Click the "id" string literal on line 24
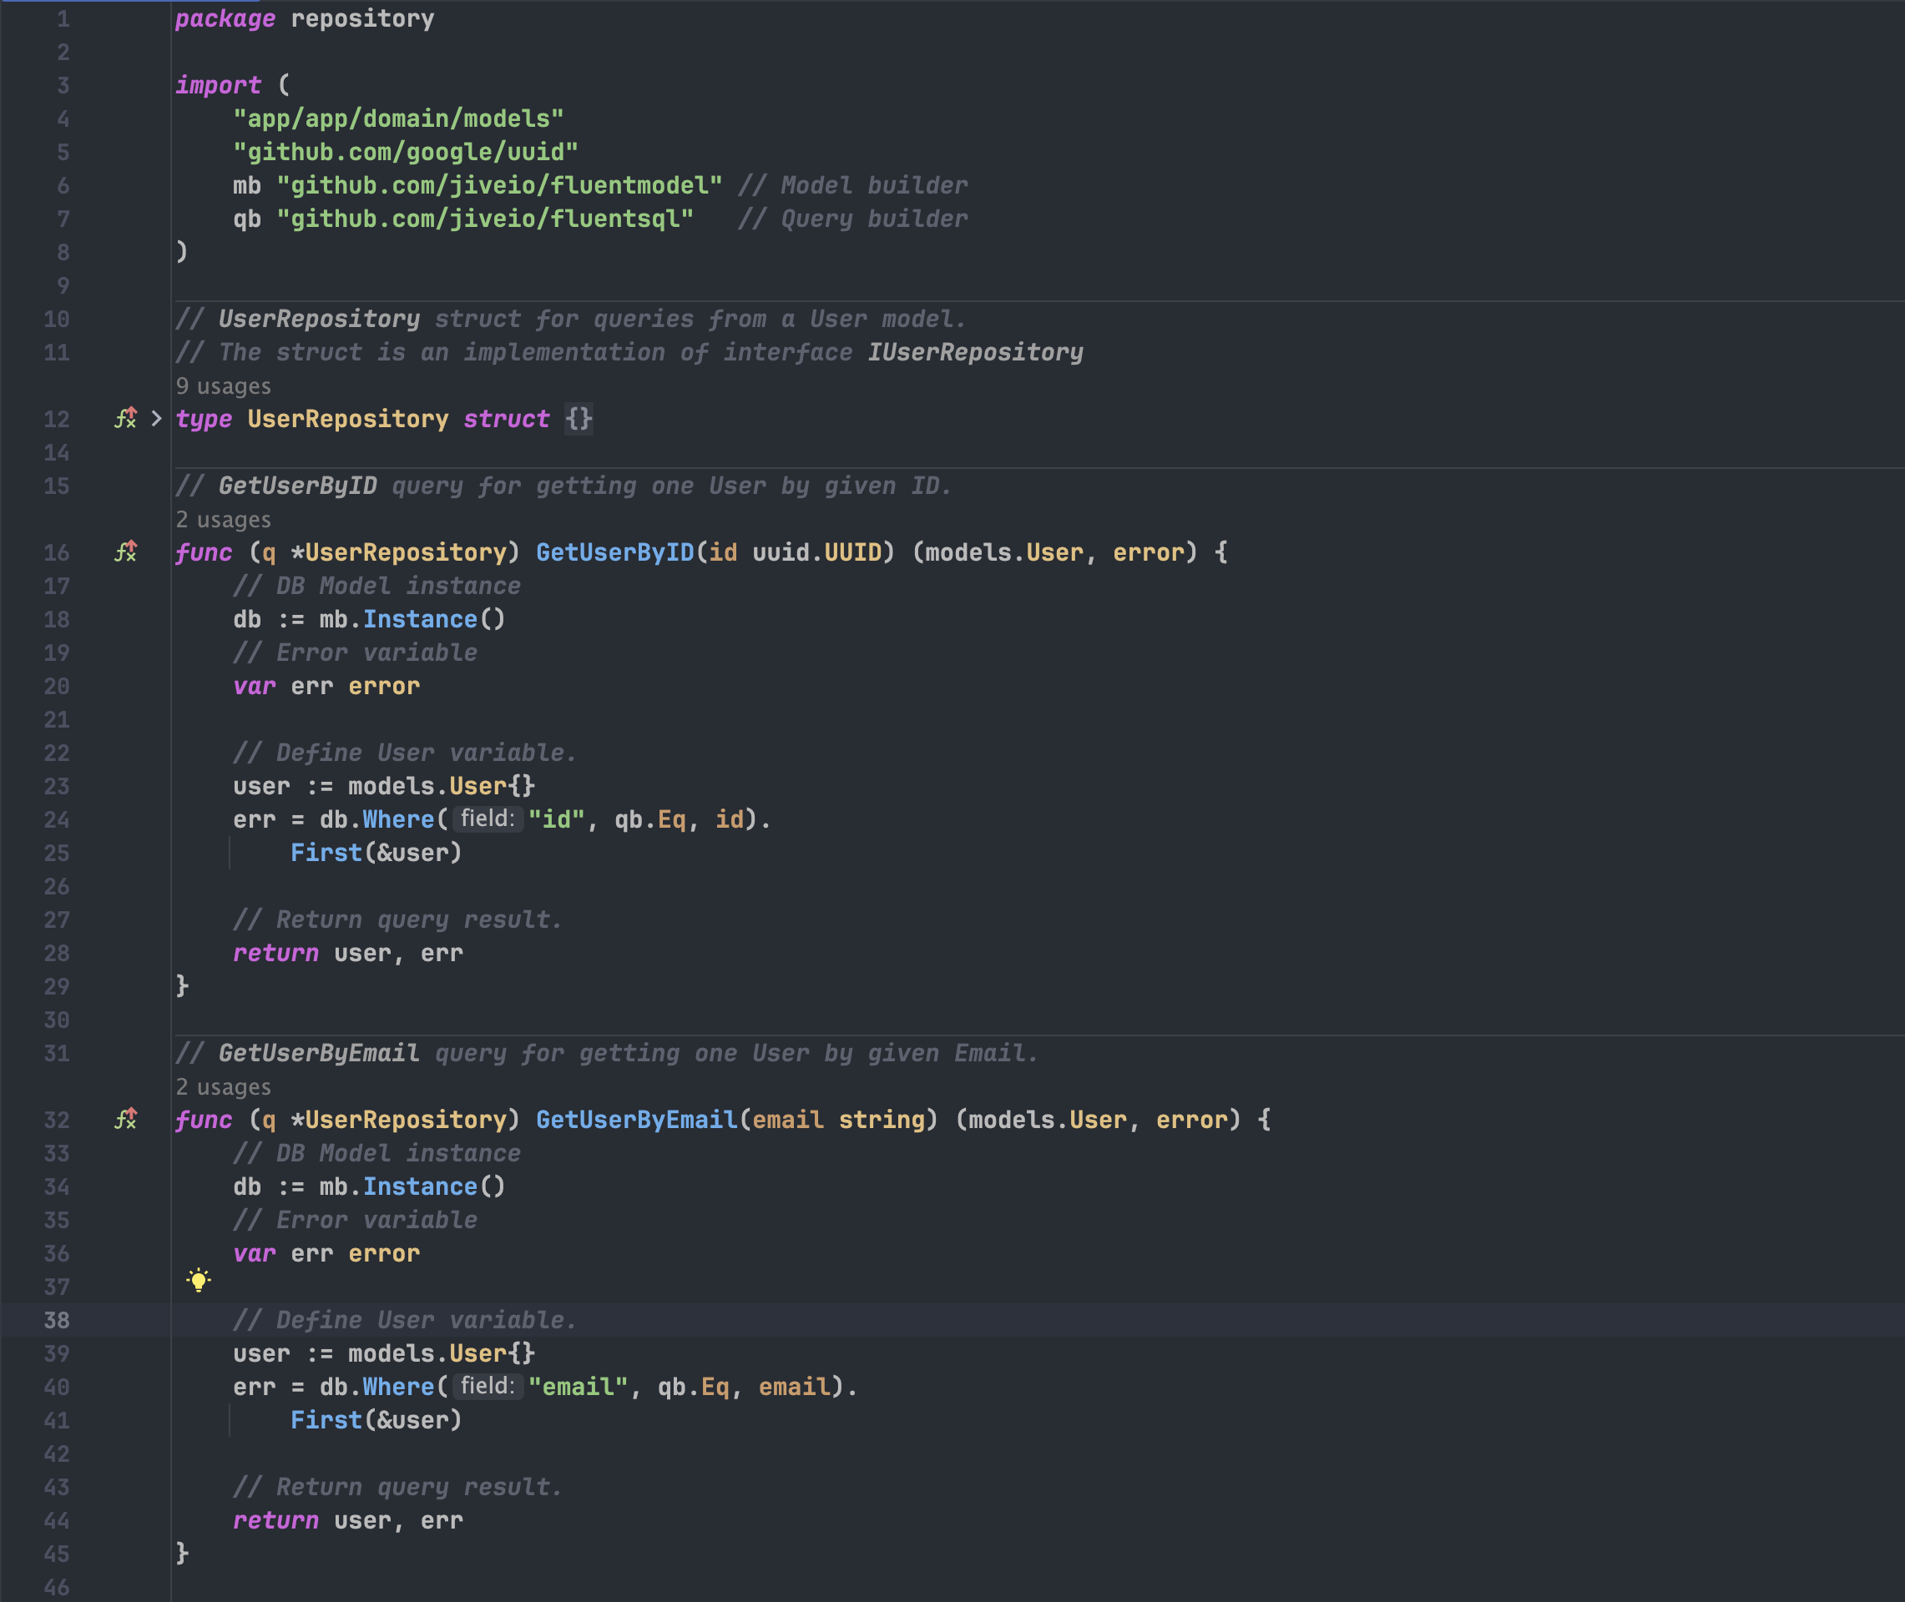The image size is (1905, 1602). (x=557, y=819)
